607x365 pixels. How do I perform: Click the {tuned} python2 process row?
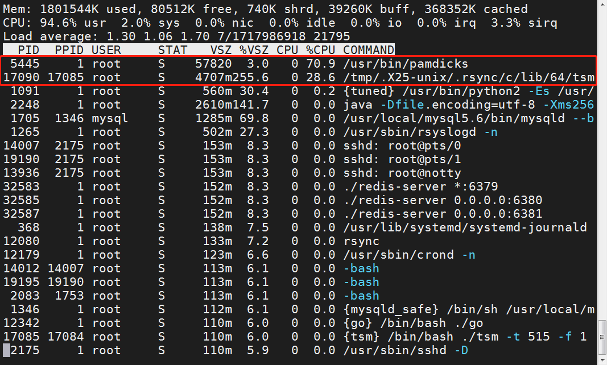pyautogui.click(x=469, y=91)
